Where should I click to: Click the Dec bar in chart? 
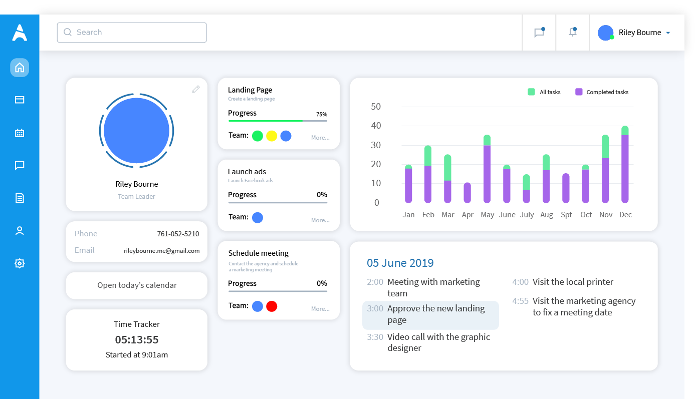tap(625, 164)
